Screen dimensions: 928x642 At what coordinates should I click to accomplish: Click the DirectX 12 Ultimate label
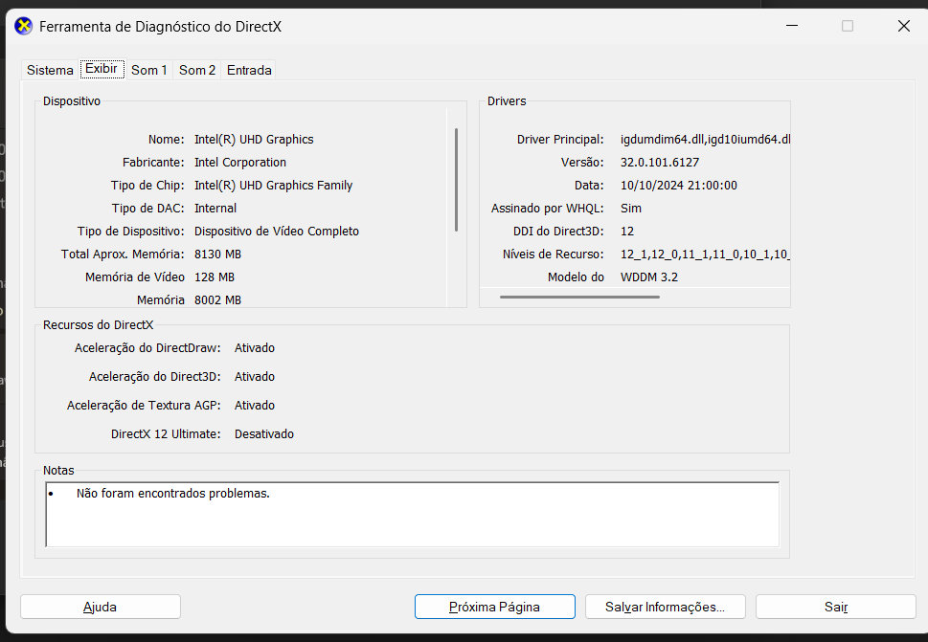click(x=166, y=434)
